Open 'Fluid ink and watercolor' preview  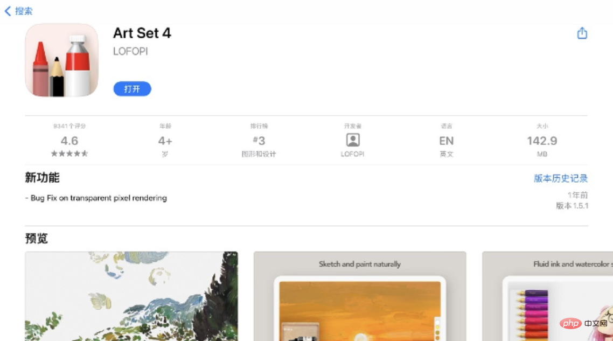coord(547,296)
